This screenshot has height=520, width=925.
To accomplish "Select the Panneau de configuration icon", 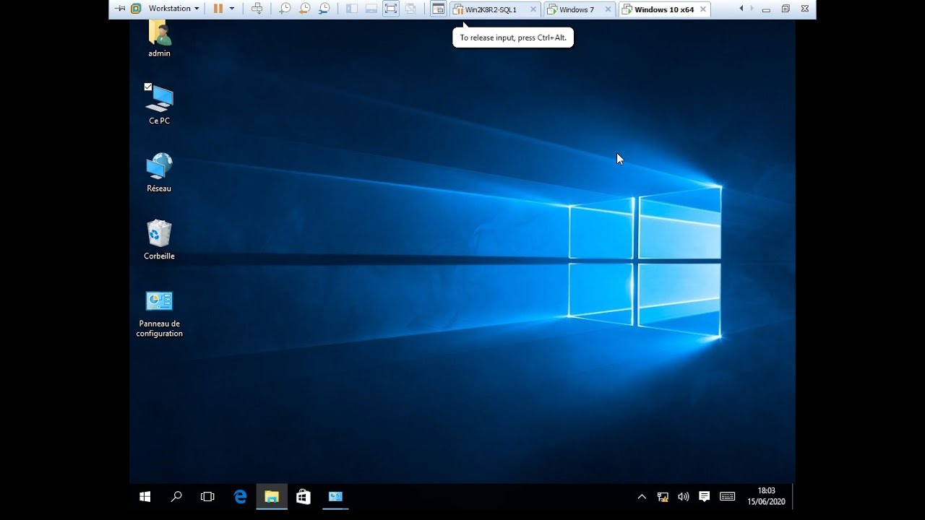I will click(x=159, y=313).
